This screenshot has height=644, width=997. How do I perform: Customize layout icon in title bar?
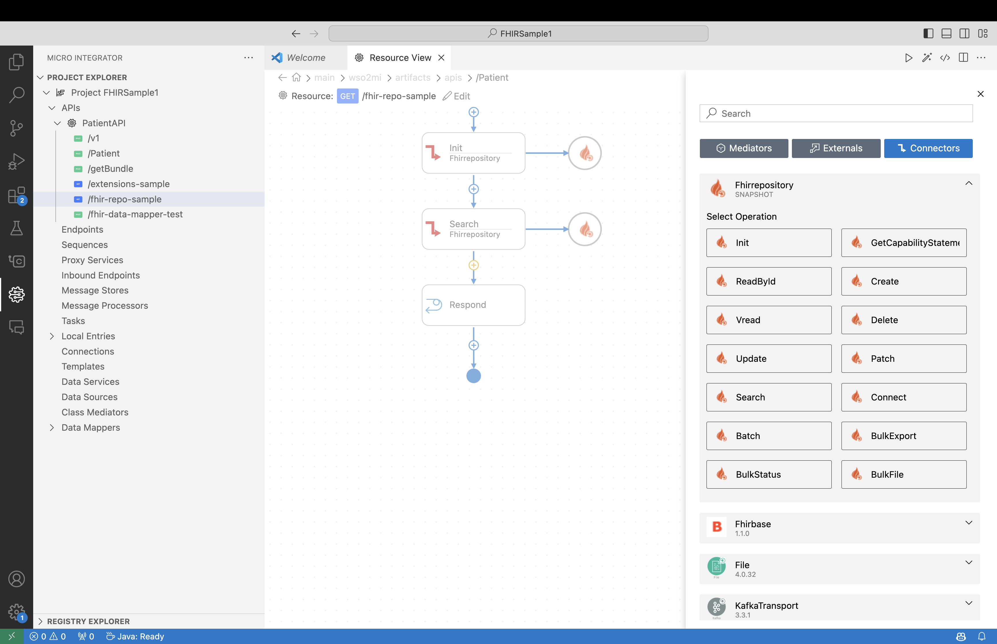point(983,33)
